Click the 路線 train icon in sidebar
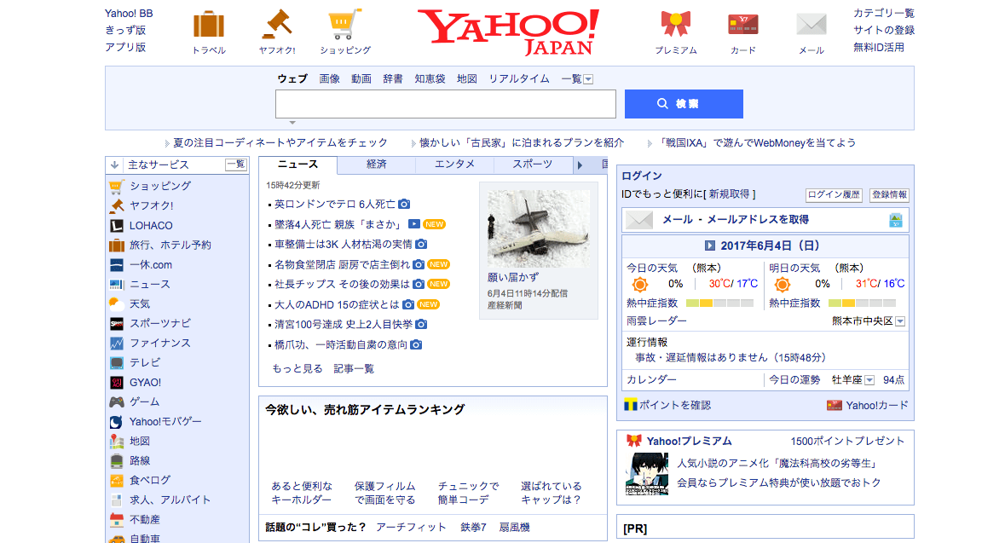1005x543 pixels. click(117, 461)
